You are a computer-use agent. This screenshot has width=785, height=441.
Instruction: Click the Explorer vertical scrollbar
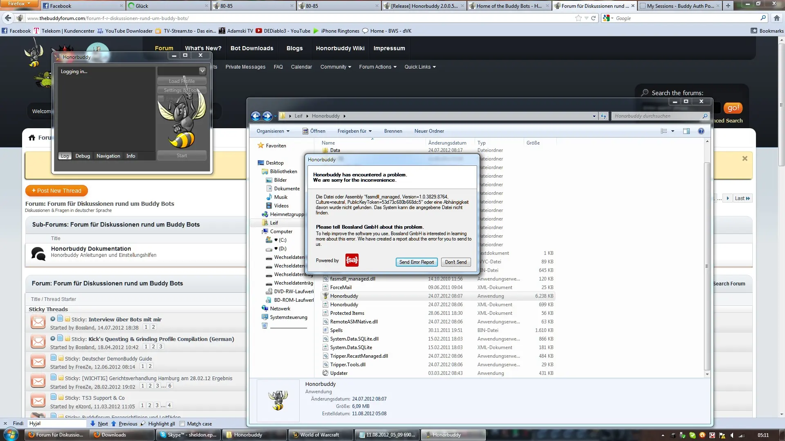(x=707, y=265)
